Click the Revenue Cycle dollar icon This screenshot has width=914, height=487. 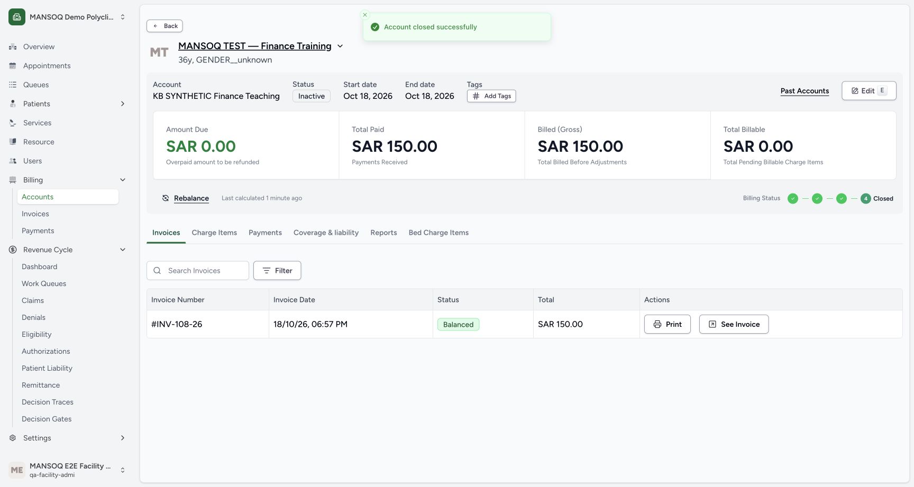click(13, 250)
